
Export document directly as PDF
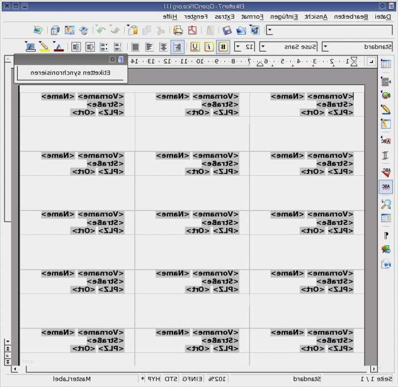(x=193, y=30)
